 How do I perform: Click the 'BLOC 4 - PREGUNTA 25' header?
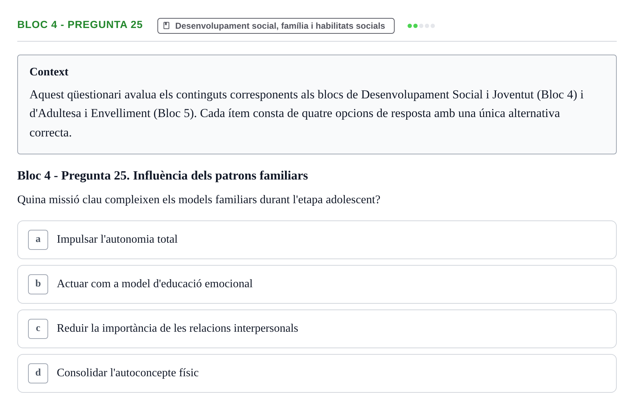(80, 24)
